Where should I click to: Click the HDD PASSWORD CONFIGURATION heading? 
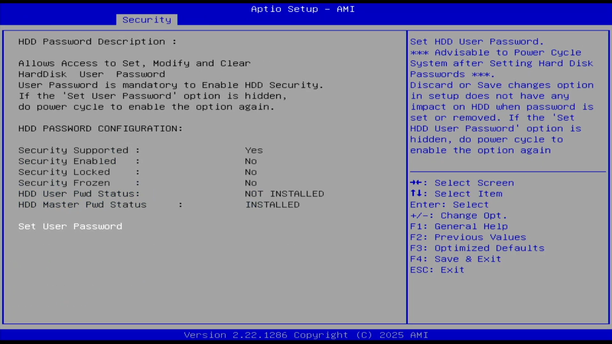click(x=100, y=128)
